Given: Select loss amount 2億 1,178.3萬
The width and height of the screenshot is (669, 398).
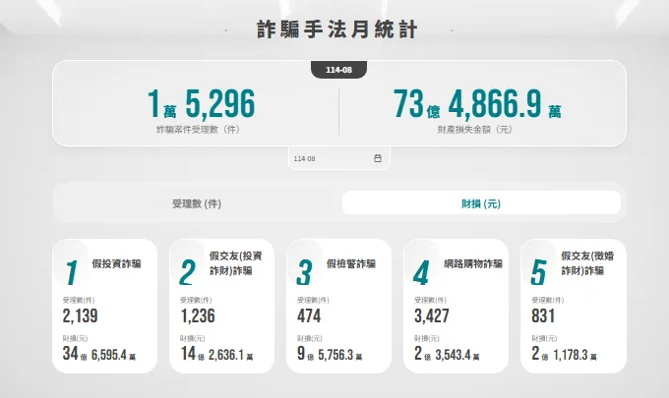Looking at the screenshot, I should [564, 354].
